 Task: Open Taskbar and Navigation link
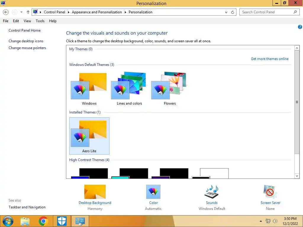(27, 207)
